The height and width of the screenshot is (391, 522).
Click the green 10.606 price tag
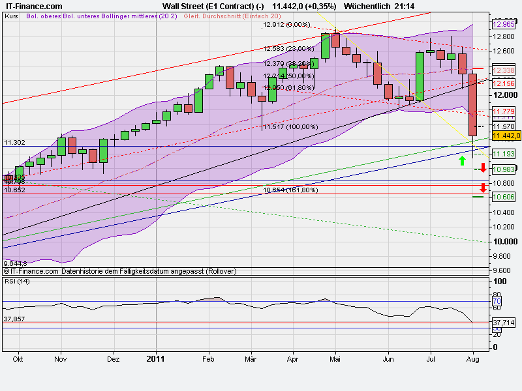tap(503, 197)
